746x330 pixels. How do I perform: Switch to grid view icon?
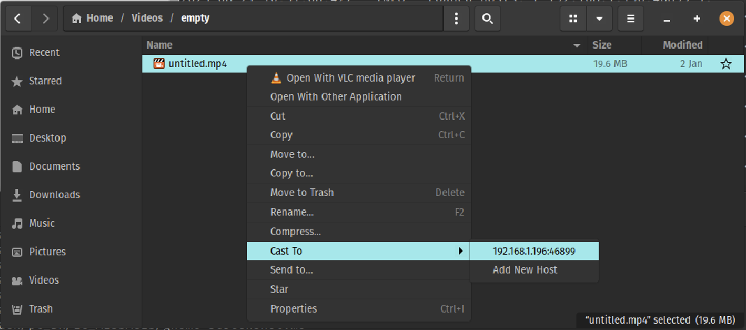click(574, 19)
